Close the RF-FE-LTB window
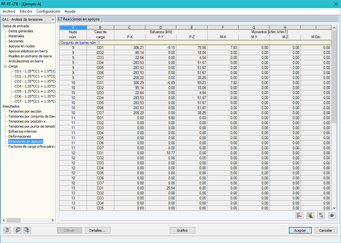This screenshot has height=243, width=341. point(336,4)
